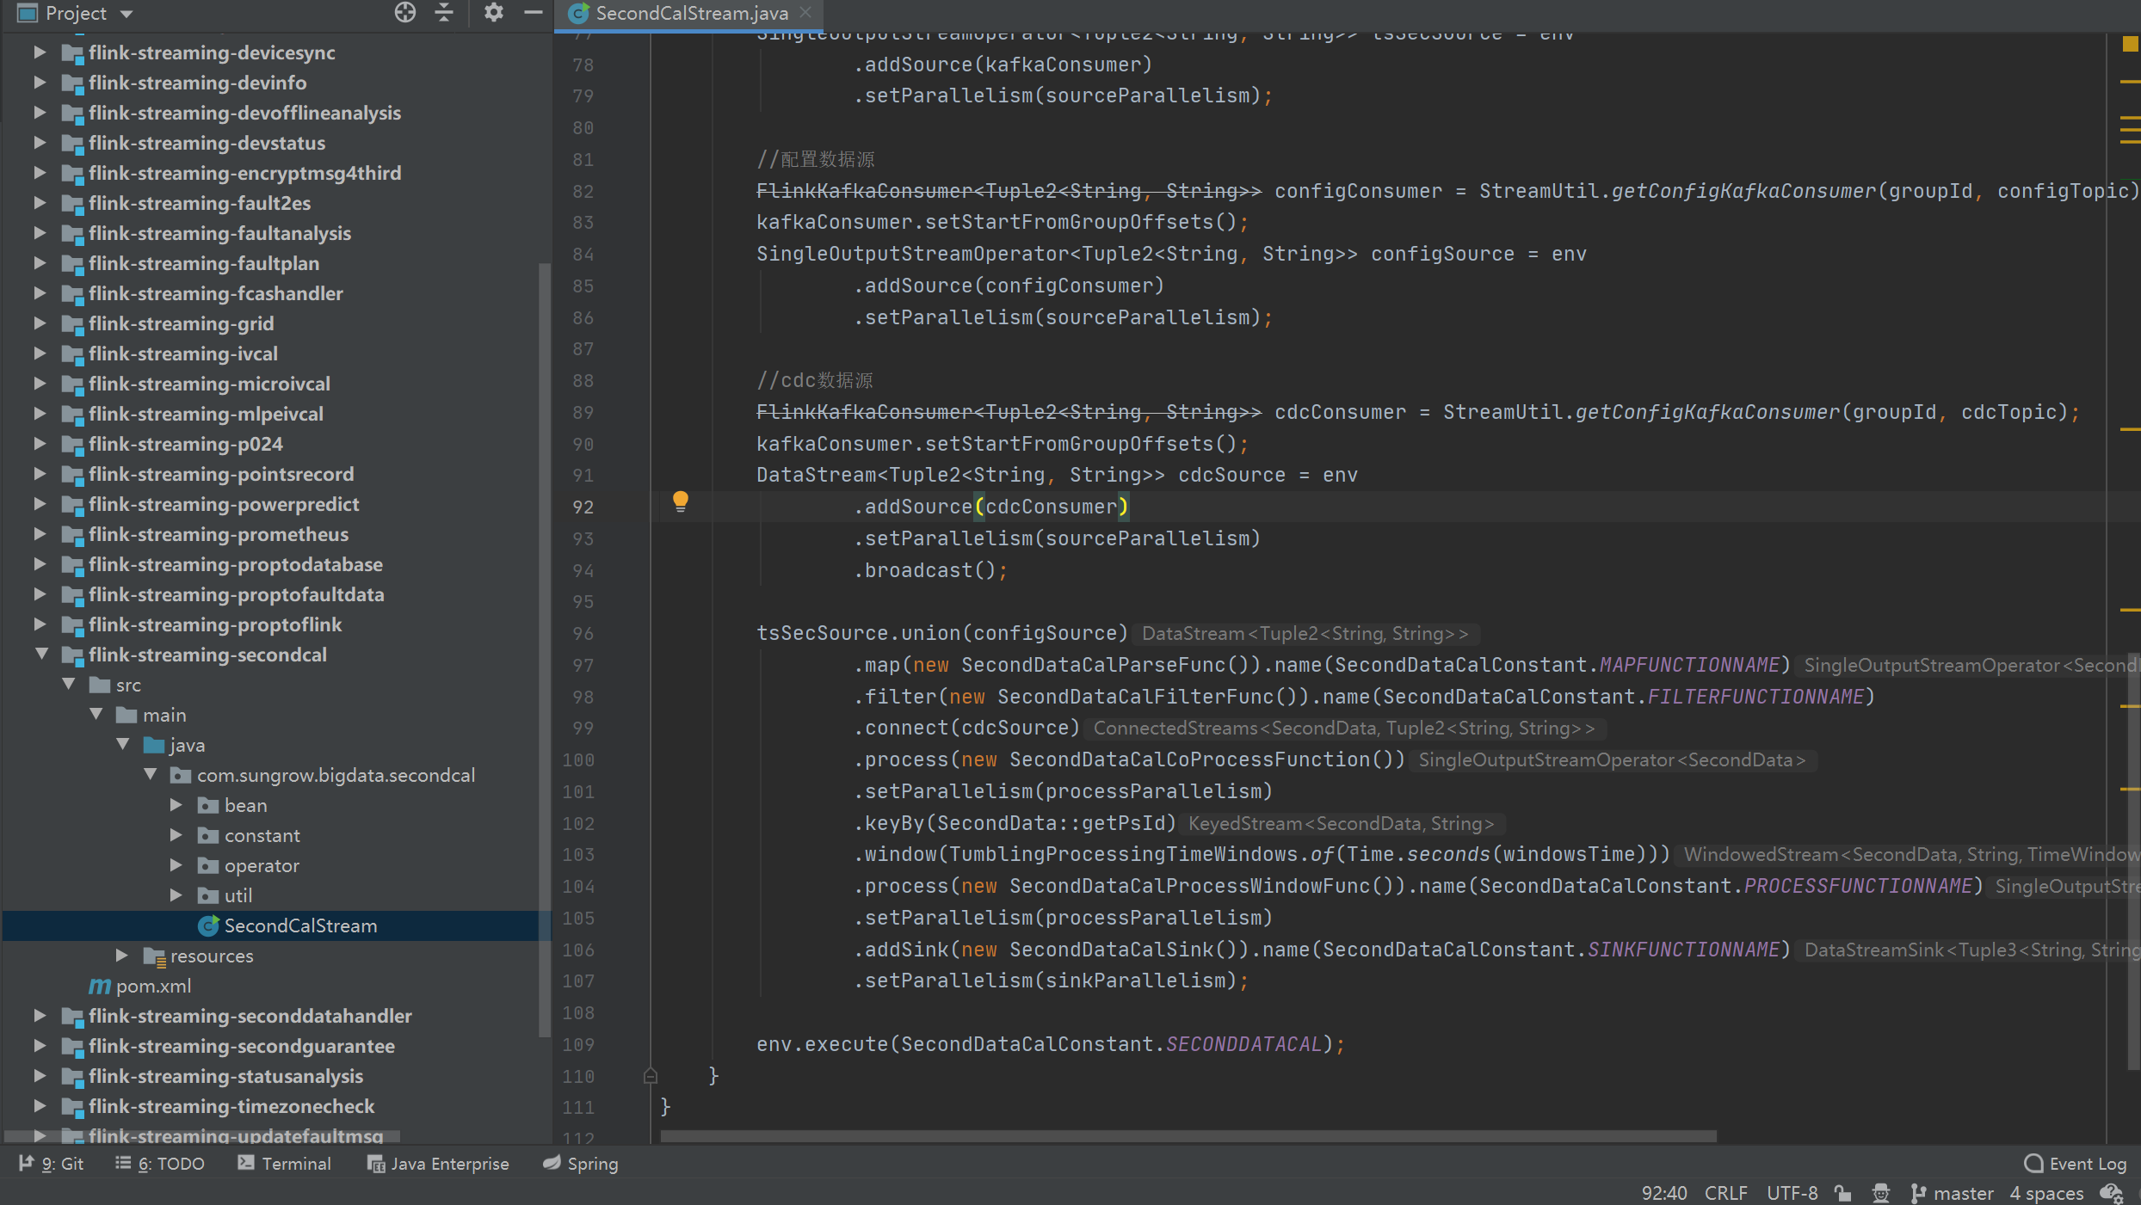The height and width of the screenshot is (1205, 2141).
Task: Click the editor horizontal scrollbar
Action: click(x=1188, y=1136)
